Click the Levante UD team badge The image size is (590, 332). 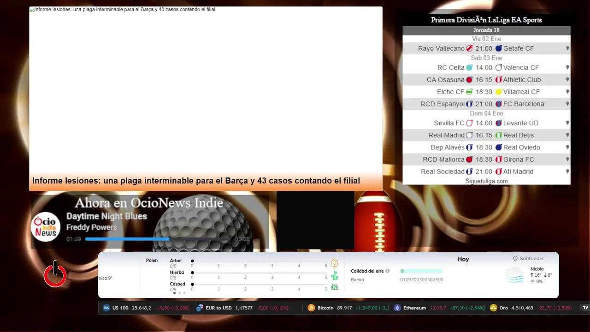498,123
